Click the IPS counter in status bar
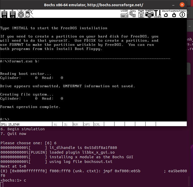The width and height of the screenshot is (193, 187). pos(10,125)
